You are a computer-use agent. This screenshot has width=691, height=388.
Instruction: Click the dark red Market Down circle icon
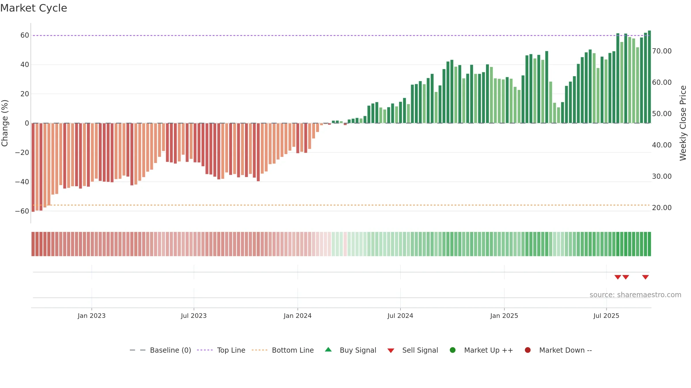(x=528, y=350)
